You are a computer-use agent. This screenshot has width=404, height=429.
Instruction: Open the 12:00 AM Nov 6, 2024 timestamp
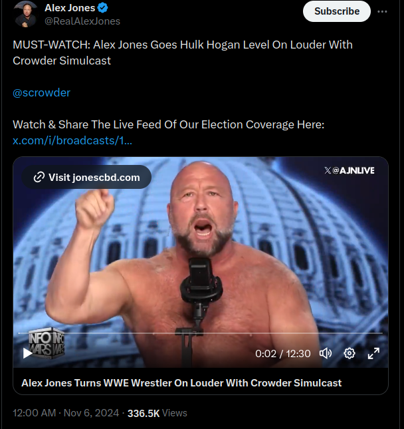(66, 413)
